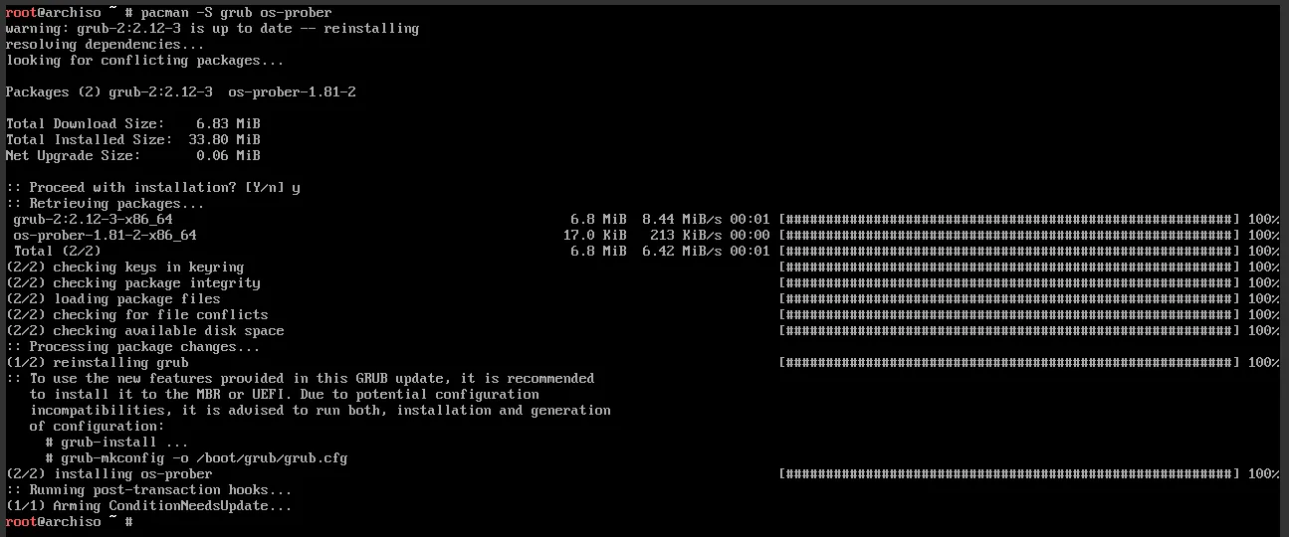Click '(1/2) reinstalling grub' text

click(x=98, y=363)
